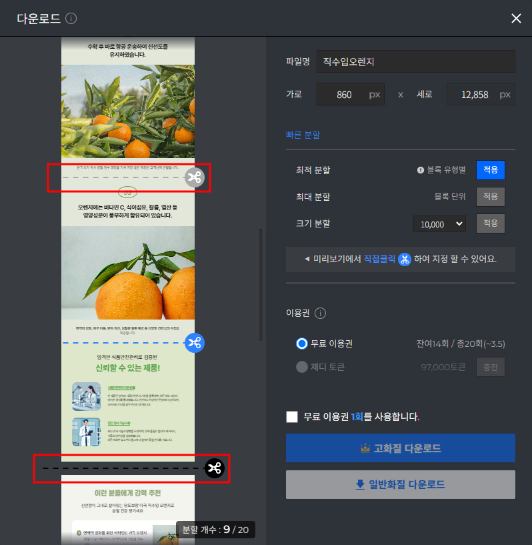Click the 충전 token recharge button
The height and width of the screenshot is (545, 532).
(490, 367)
